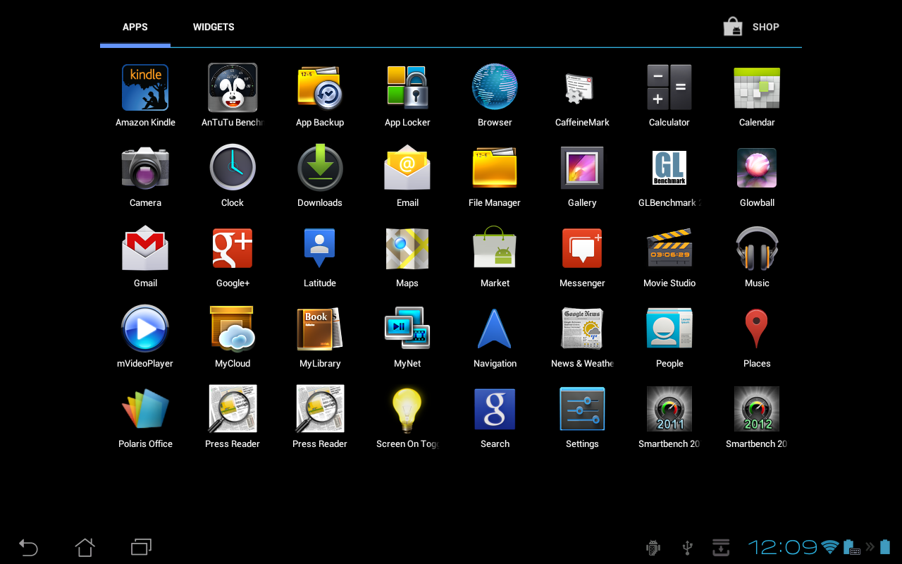The height and width of the screenshot is (564, 902).
Task: Open the Latitude app
Action: 320,248
